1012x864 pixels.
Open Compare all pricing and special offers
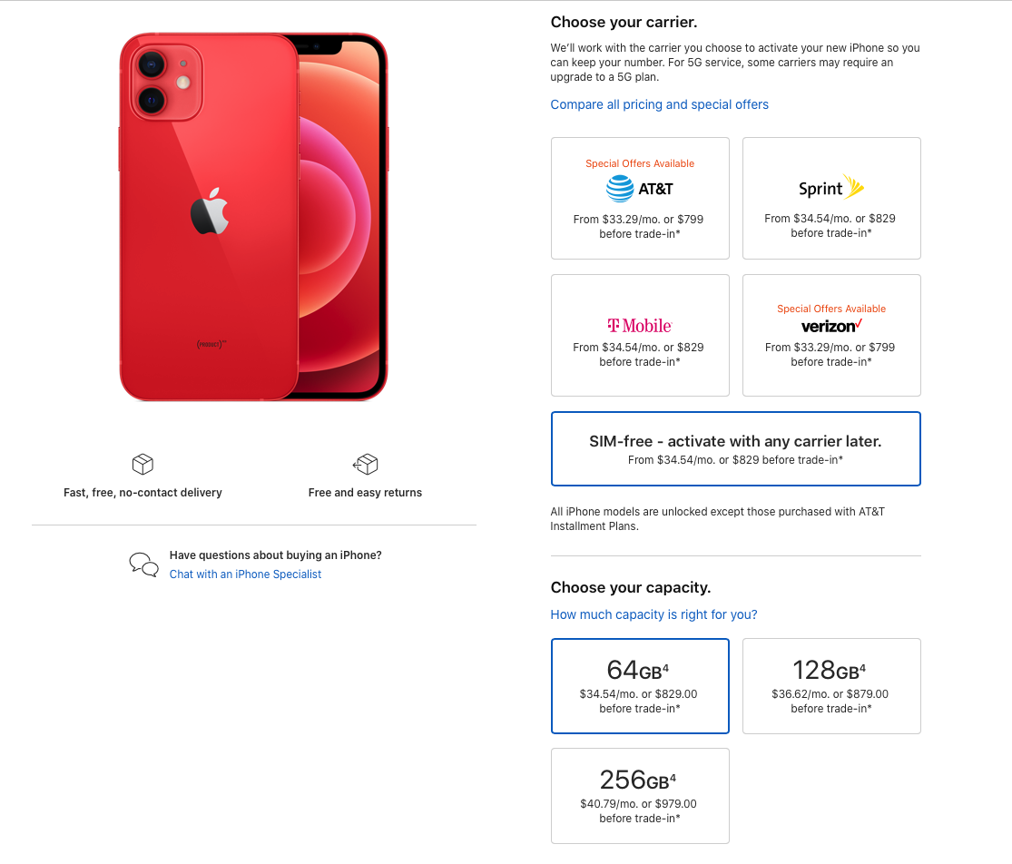point(659,104)
